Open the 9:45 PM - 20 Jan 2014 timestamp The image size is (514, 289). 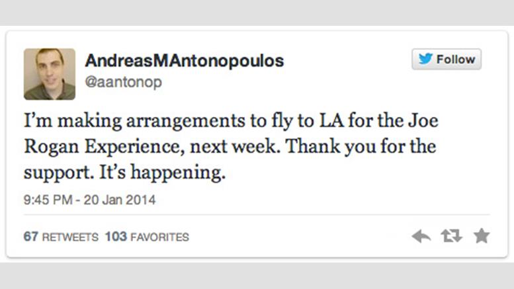point(90,200)
